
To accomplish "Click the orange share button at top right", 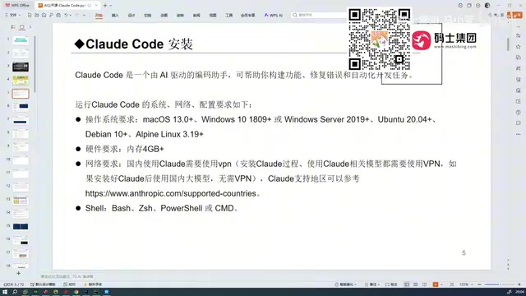I will [514, 15].
